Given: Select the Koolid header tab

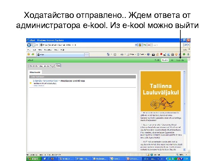Looking at the screenshot, I should [165, 60].
